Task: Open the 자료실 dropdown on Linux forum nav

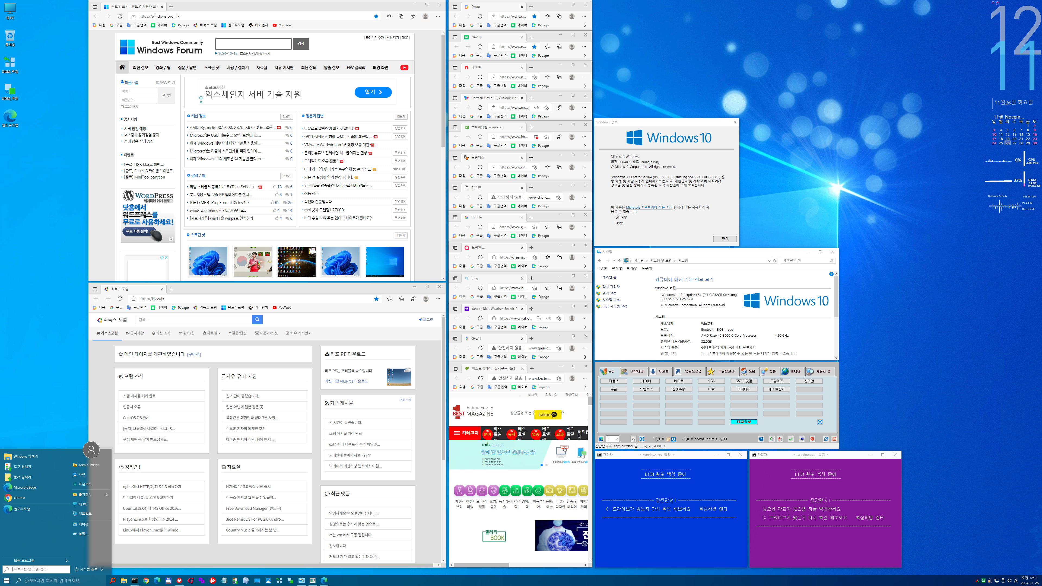Action: point(212,333)
